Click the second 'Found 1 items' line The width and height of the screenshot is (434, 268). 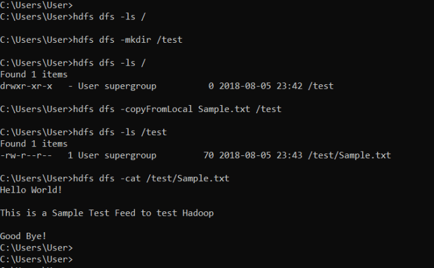click(34, 144)
